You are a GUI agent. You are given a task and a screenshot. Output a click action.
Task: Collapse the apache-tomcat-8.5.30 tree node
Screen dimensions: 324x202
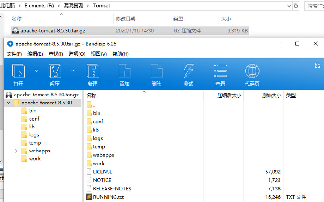click(x=9, y=103)
